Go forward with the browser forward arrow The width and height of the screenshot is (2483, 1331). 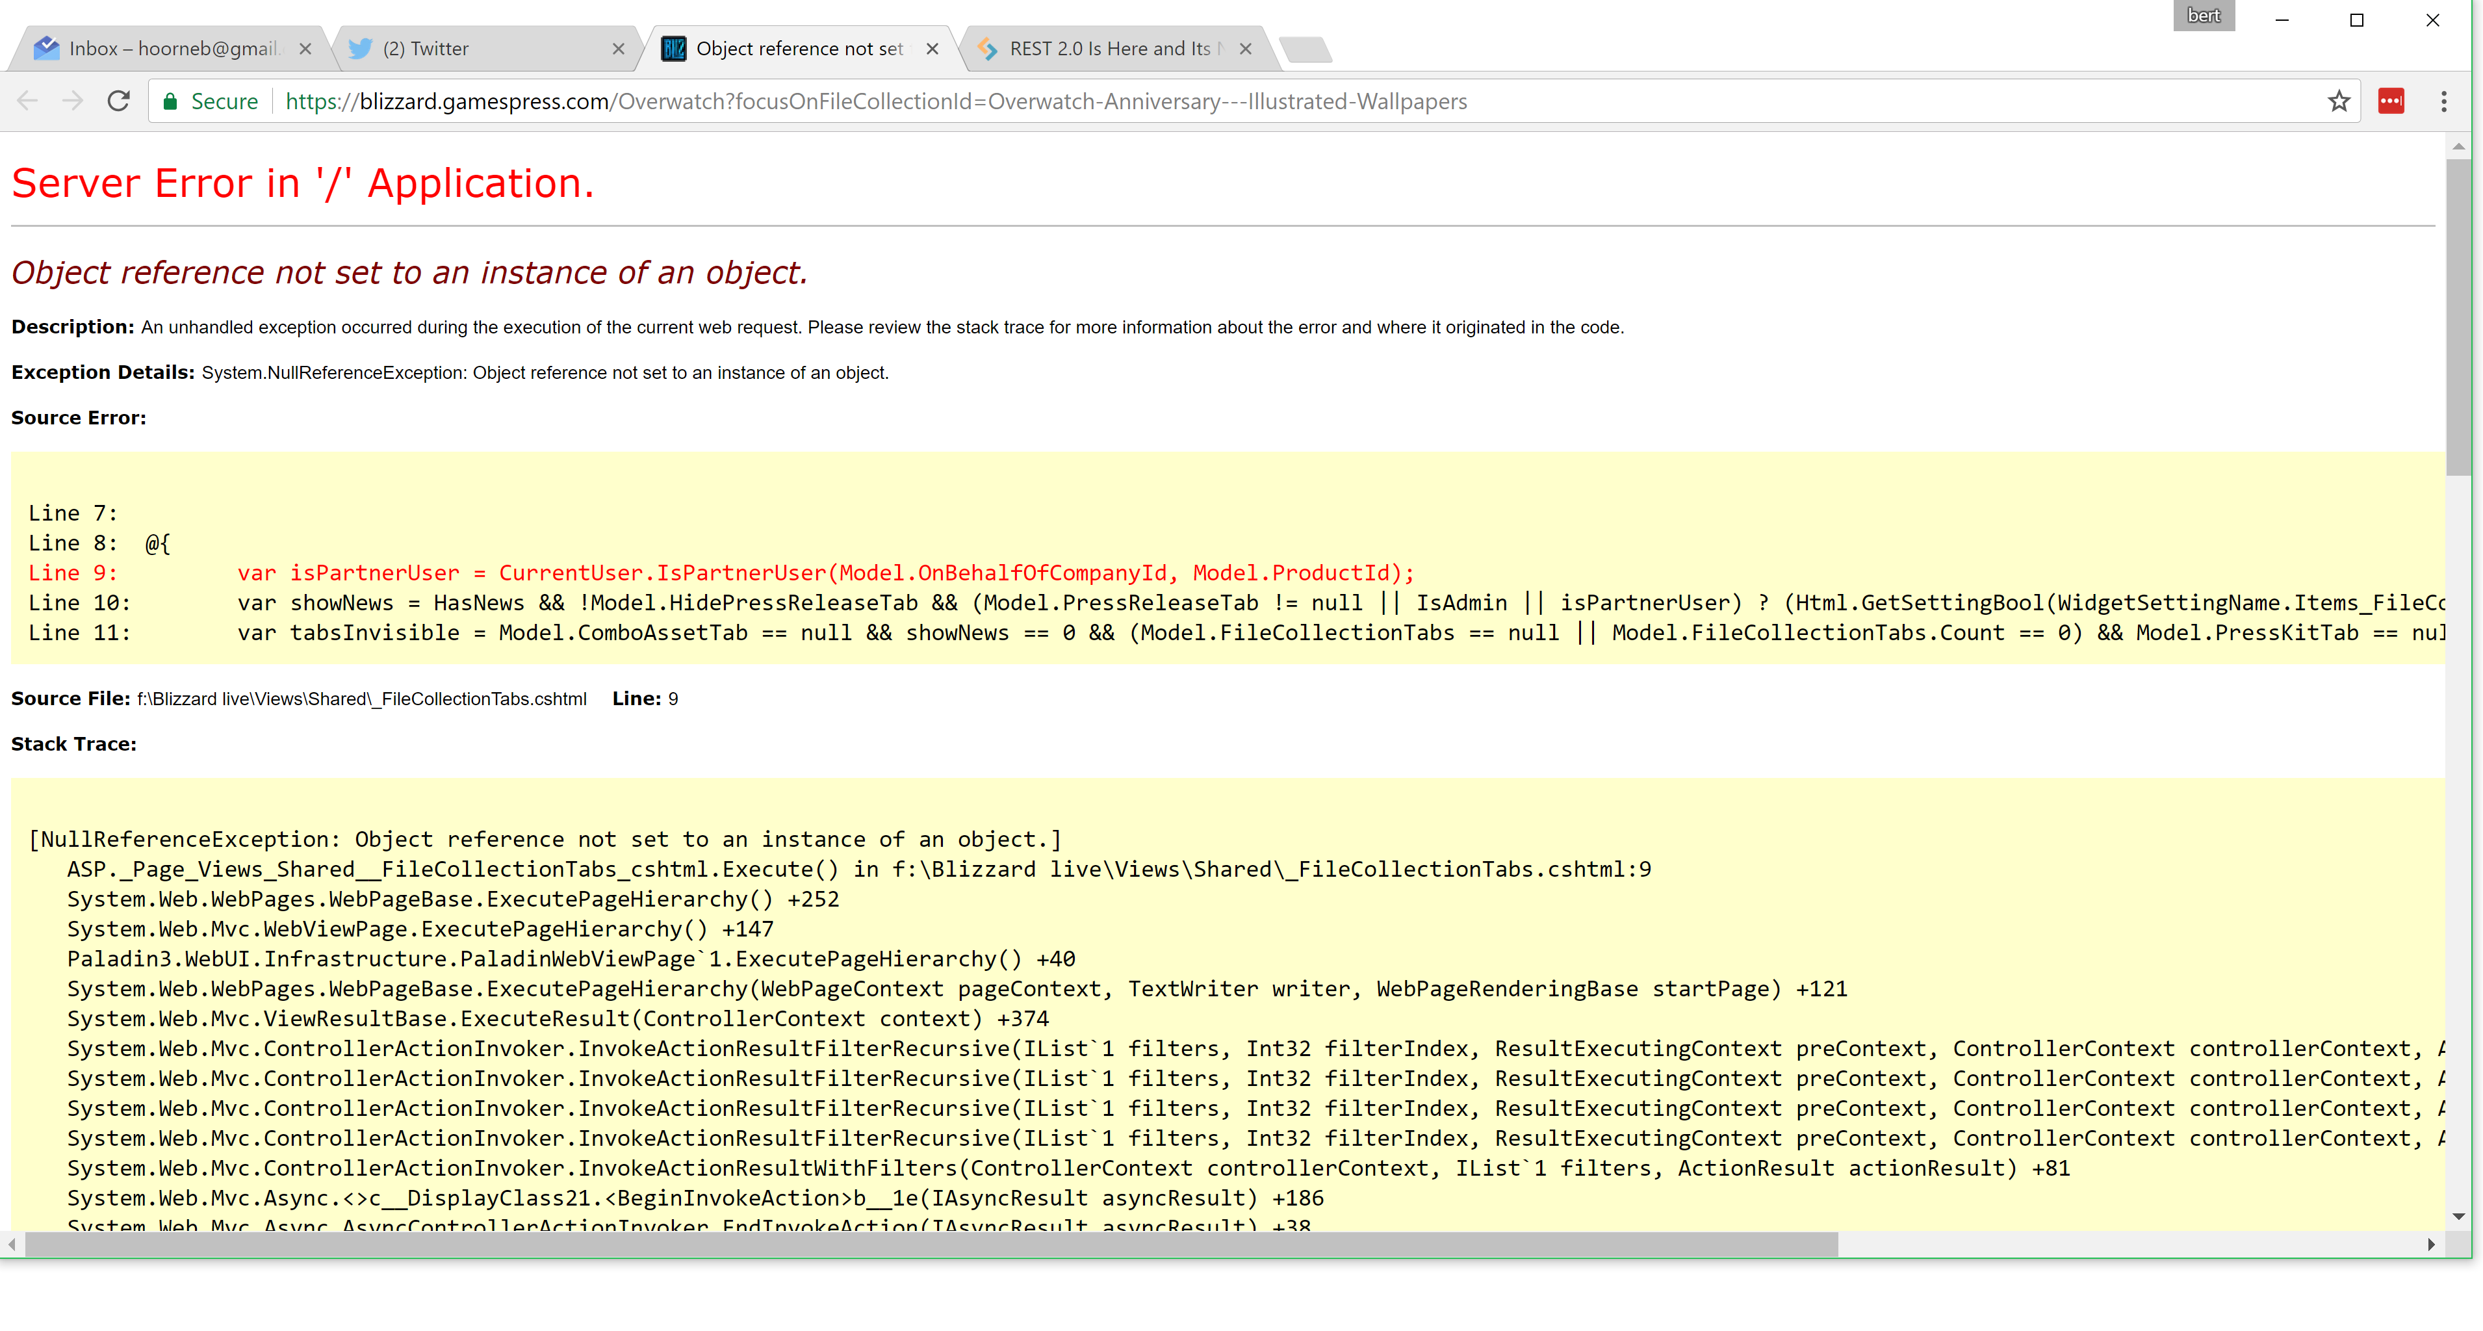[x=72, y=101]
